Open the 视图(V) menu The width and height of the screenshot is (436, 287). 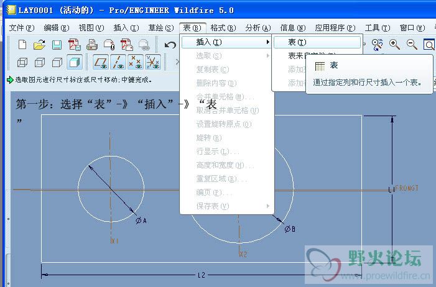tap(91, 28)
